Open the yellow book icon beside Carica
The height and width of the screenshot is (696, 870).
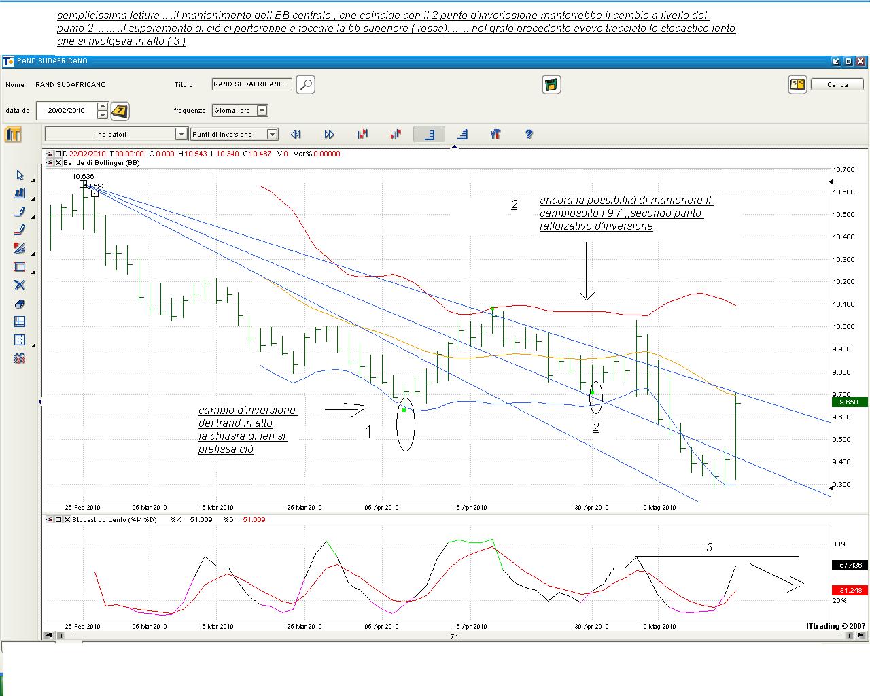click(797, 85)
